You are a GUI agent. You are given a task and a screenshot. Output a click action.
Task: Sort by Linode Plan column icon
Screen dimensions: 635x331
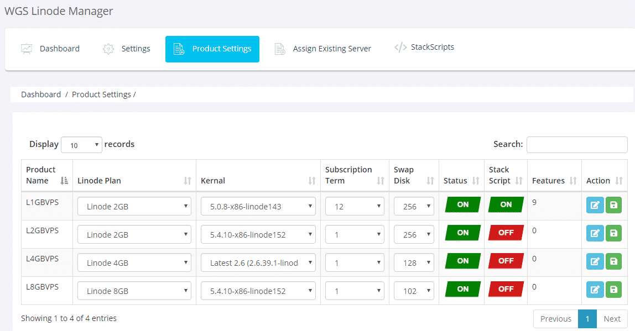click(187, 181)
